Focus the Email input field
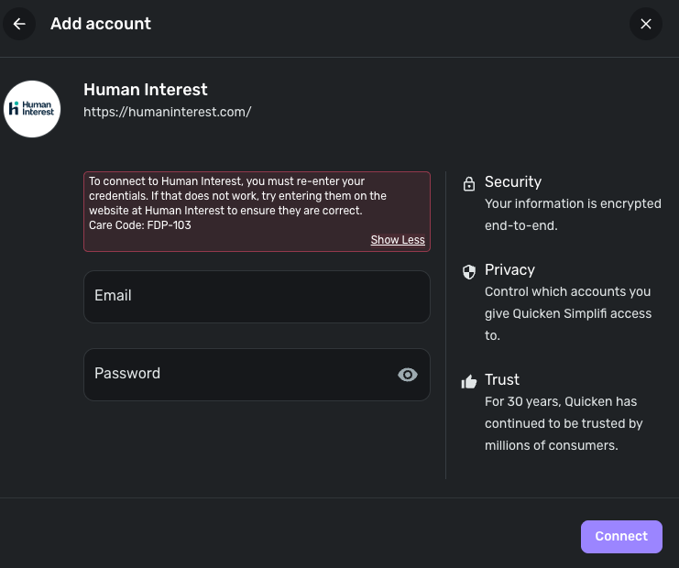Screen dimensions: 679x568 click(x=257, y=296)
